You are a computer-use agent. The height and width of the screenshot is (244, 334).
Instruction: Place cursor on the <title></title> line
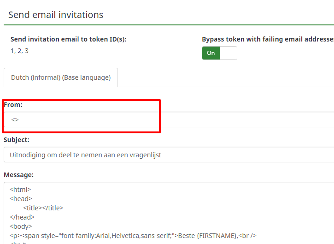(x=43, y=208)
